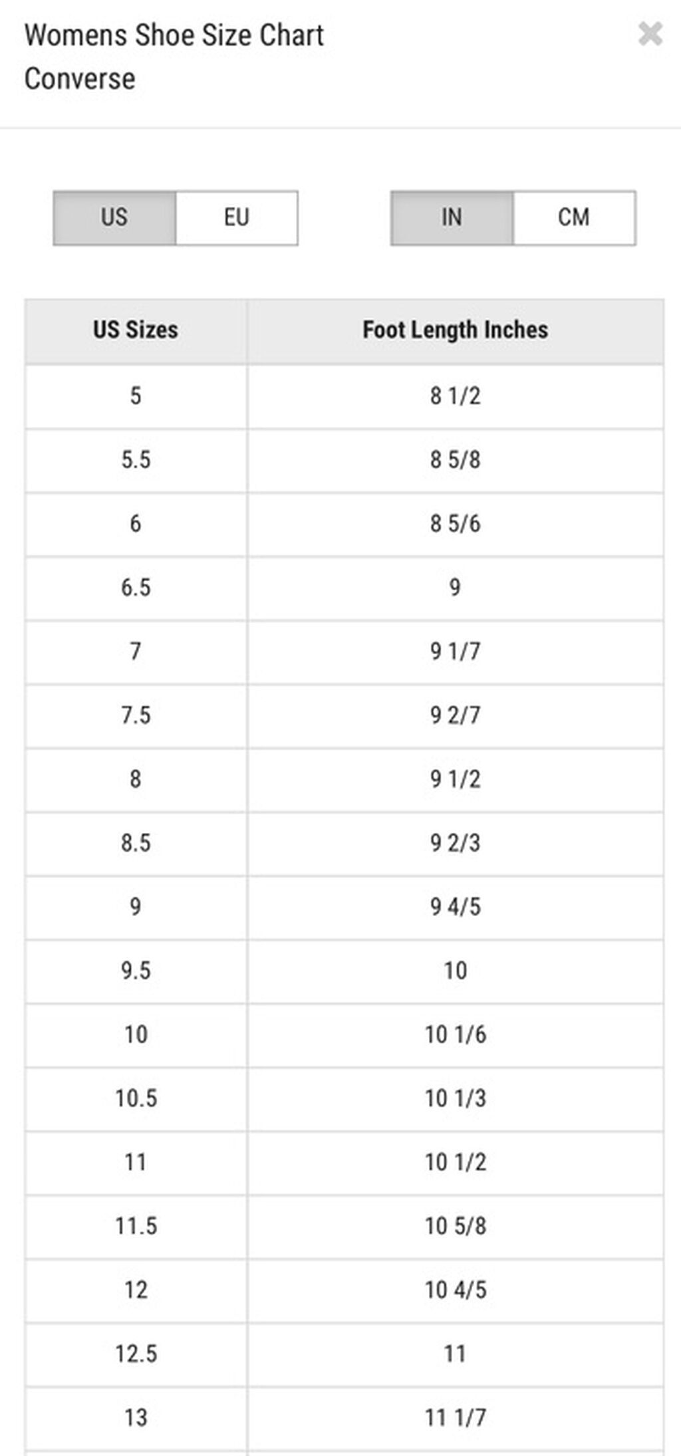
Task: Select the IN inches unit
Action: [452, 218]
